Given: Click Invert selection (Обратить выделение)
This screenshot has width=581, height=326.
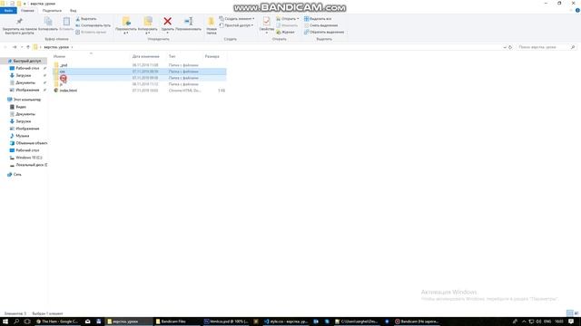Looking at the screenshot, I should [324, 33].
